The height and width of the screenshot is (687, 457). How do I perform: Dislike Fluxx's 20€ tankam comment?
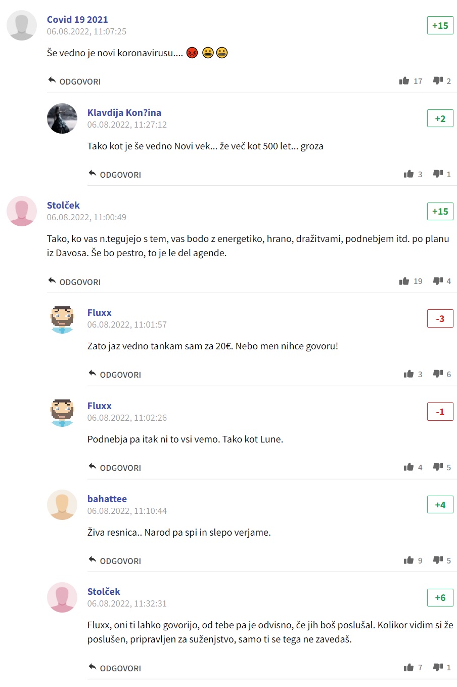click(x=438, y=374)
